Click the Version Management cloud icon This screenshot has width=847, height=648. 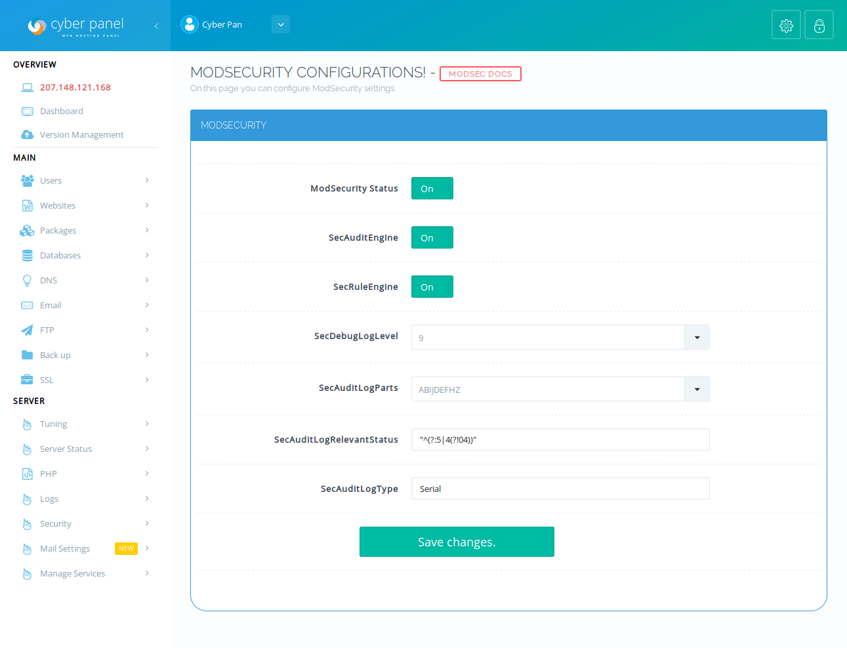point(27,134)
